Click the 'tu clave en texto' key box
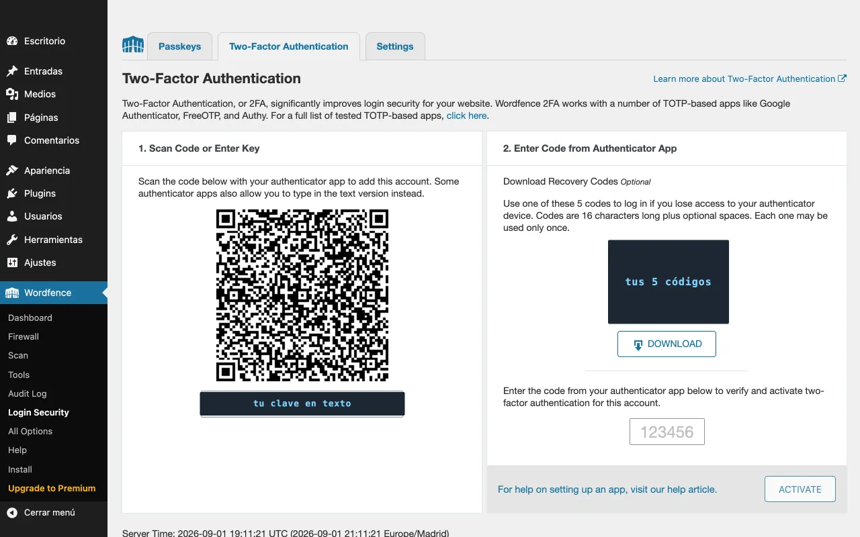 click(x=302, y=403)
